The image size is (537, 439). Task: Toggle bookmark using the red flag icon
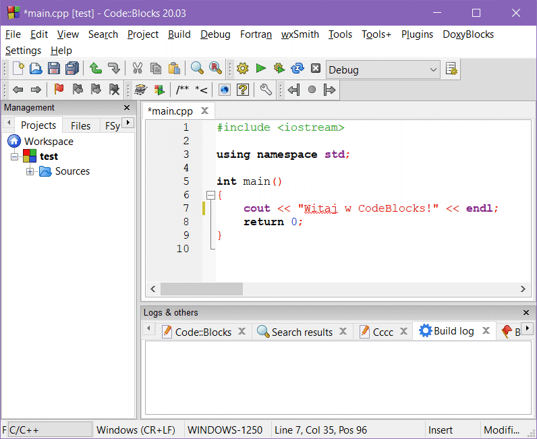pos(59,90)
